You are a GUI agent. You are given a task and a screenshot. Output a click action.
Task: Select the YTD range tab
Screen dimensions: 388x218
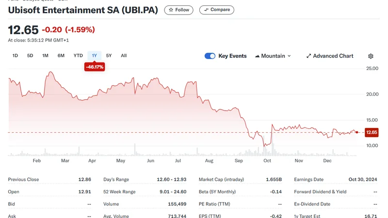point(78,56)
